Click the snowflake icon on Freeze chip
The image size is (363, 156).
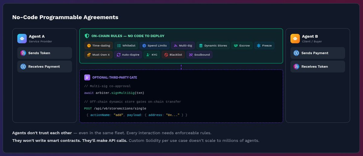click(x=259, y=45)
